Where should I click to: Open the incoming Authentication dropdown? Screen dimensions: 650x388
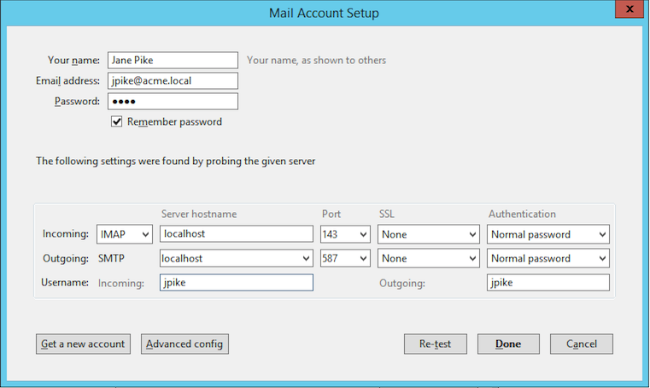(548, 234)
